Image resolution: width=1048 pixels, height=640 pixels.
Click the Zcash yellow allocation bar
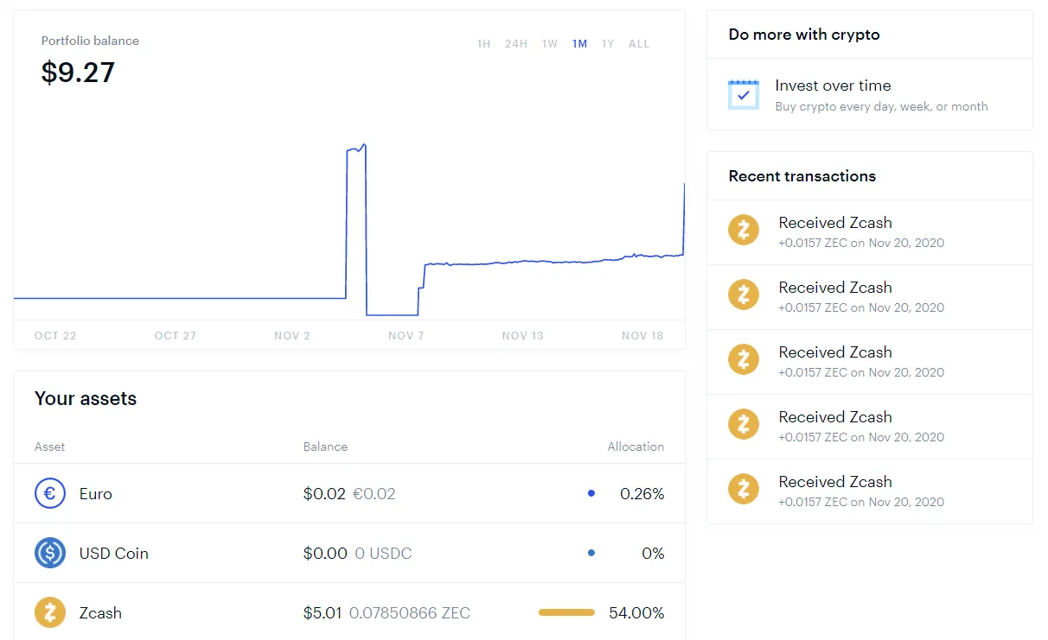click(566, 612)
